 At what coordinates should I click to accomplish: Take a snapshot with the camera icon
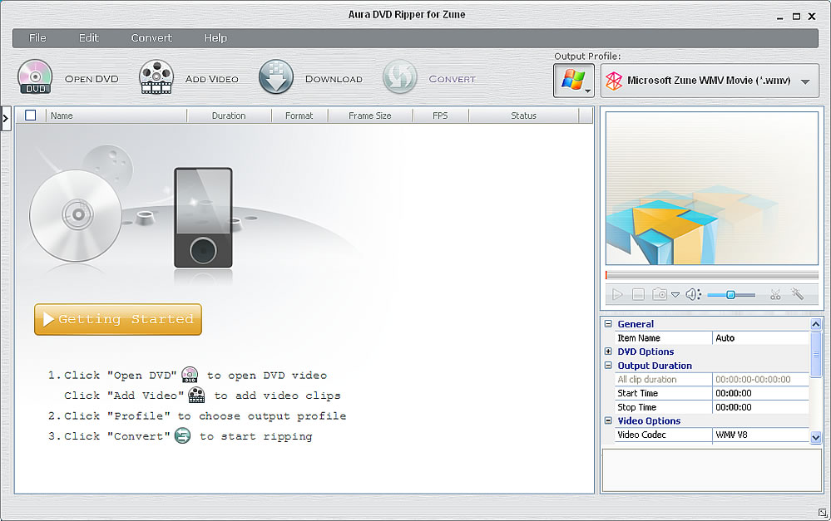pos(660,294)
